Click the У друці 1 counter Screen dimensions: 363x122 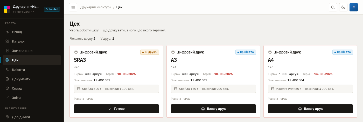click(x=107, y=39)
